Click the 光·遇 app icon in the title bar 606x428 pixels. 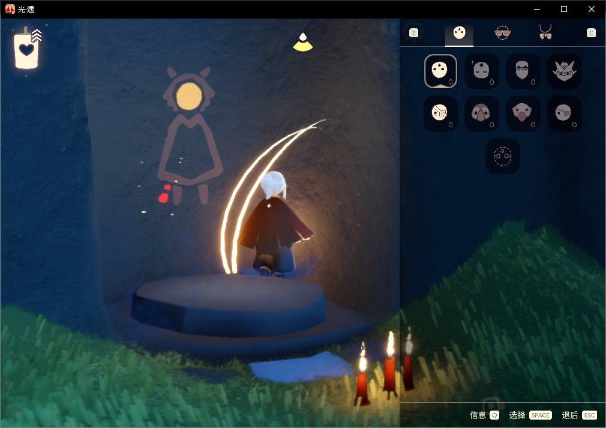(10, 9)
